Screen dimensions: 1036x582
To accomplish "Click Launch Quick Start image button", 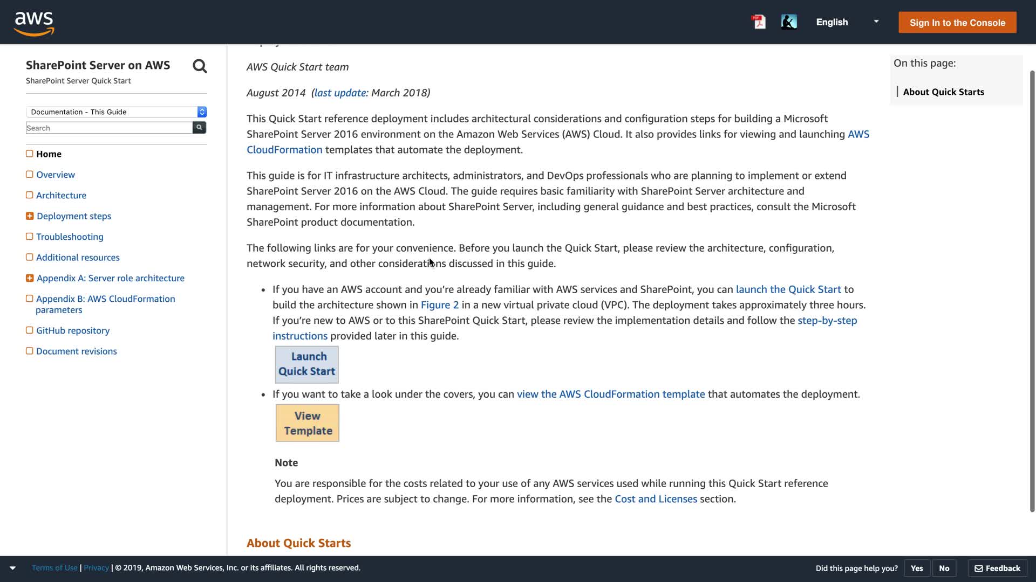I will click(x=307, y=364).
